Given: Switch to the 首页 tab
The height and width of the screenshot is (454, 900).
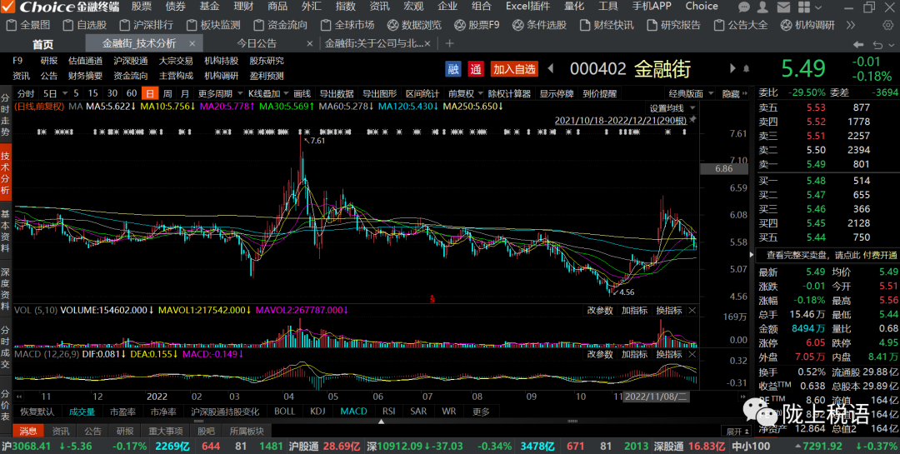Looking at the screenshot, I should [42, 44].
